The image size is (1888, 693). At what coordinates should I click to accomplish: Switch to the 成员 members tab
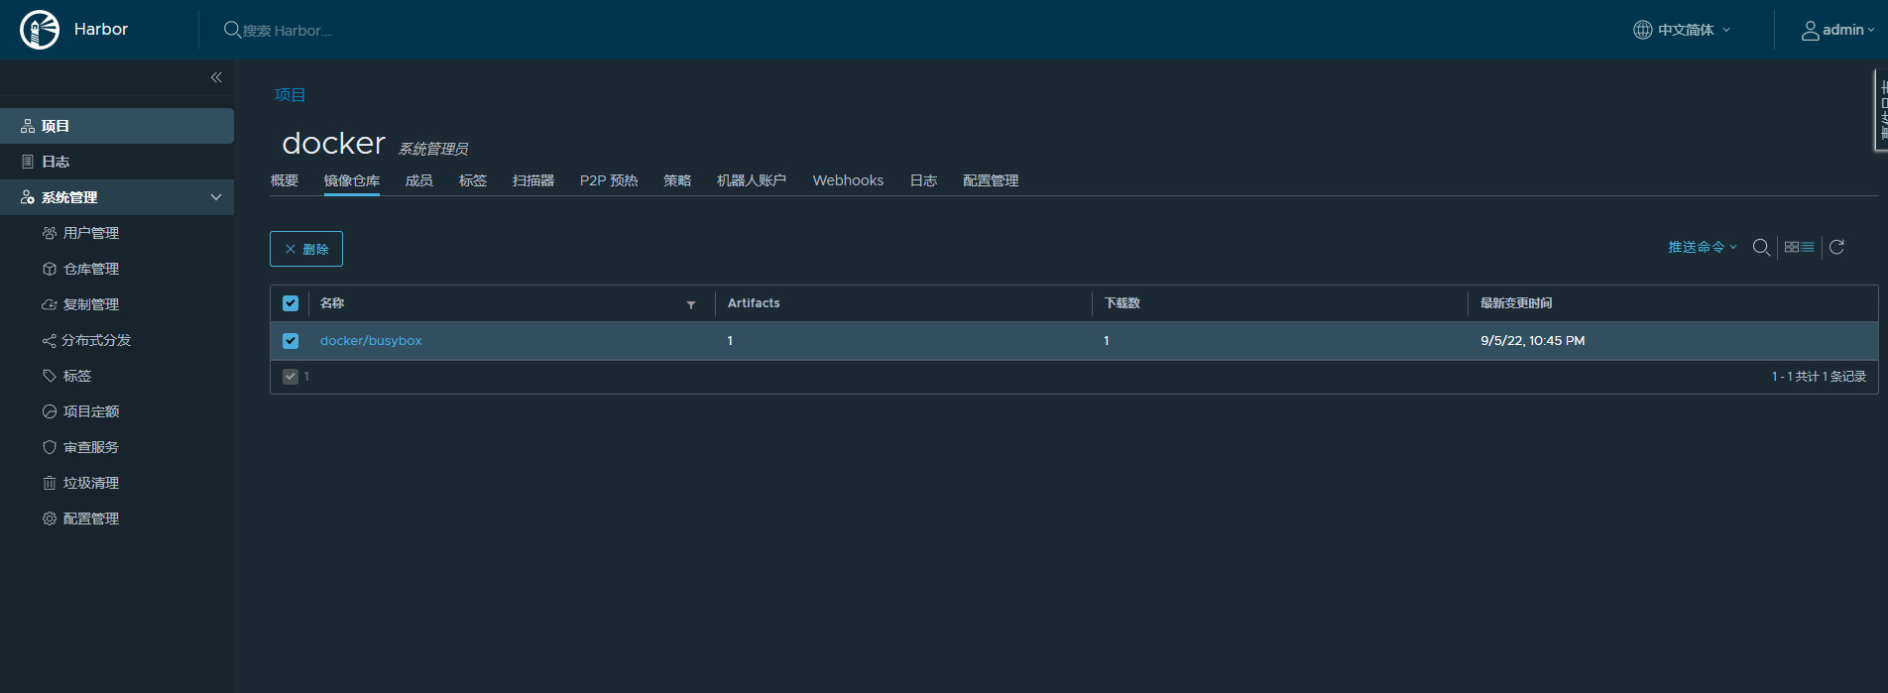click(418, 180)
